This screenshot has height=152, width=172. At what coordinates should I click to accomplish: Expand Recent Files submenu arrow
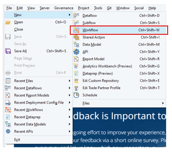(x=70, y=81)
